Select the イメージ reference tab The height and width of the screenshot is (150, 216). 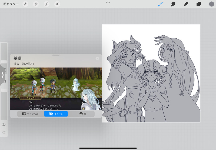coord(56,114)
